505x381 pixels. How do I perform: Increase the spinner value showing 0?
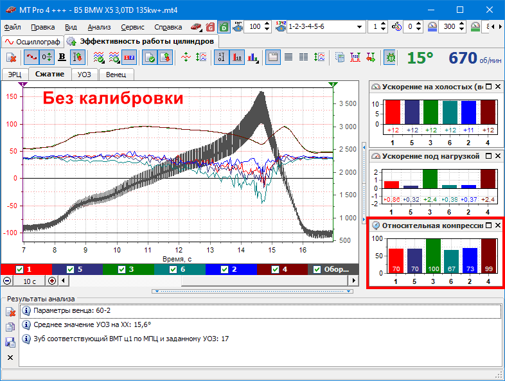click(418, 24)
